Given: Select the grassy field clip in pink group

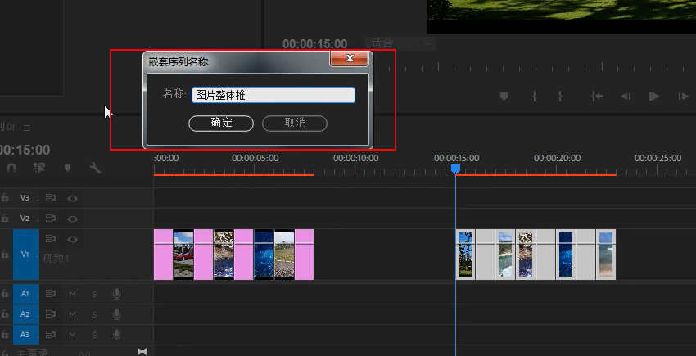Looking at the screenshot, I should pos(284,255).
